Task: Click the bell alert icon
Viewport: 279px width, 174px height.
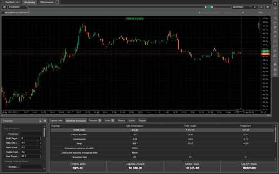Action: 275,74
